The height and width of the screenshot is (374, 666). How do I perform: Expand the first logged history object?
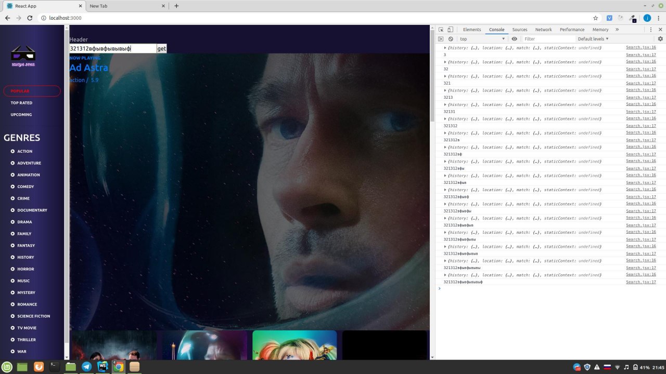[445, 48]
